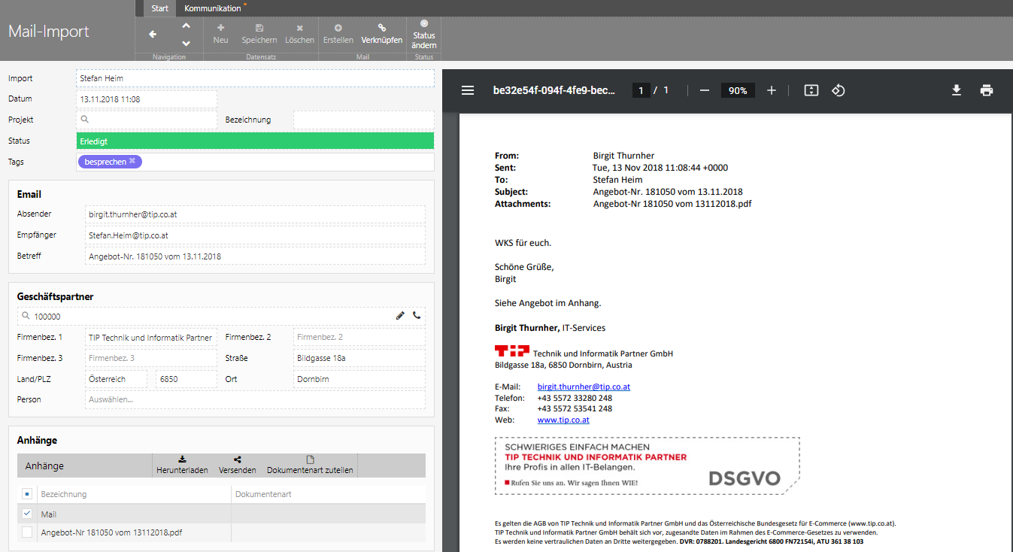Remove the besprechen tag
The image size is (1013, 552).
pyautogui.click(x=132, y=162)
